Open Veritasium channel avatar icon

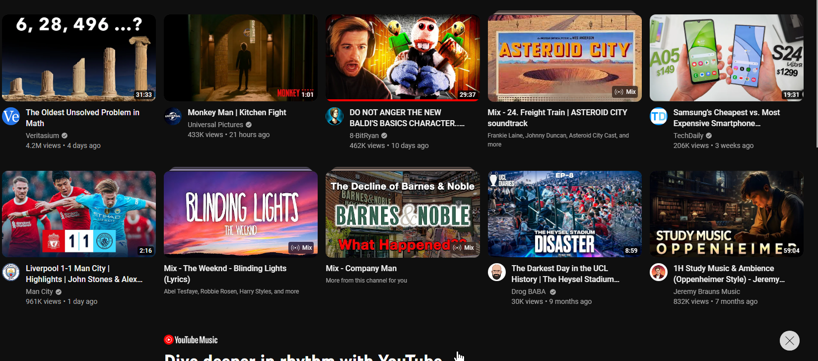11,117
